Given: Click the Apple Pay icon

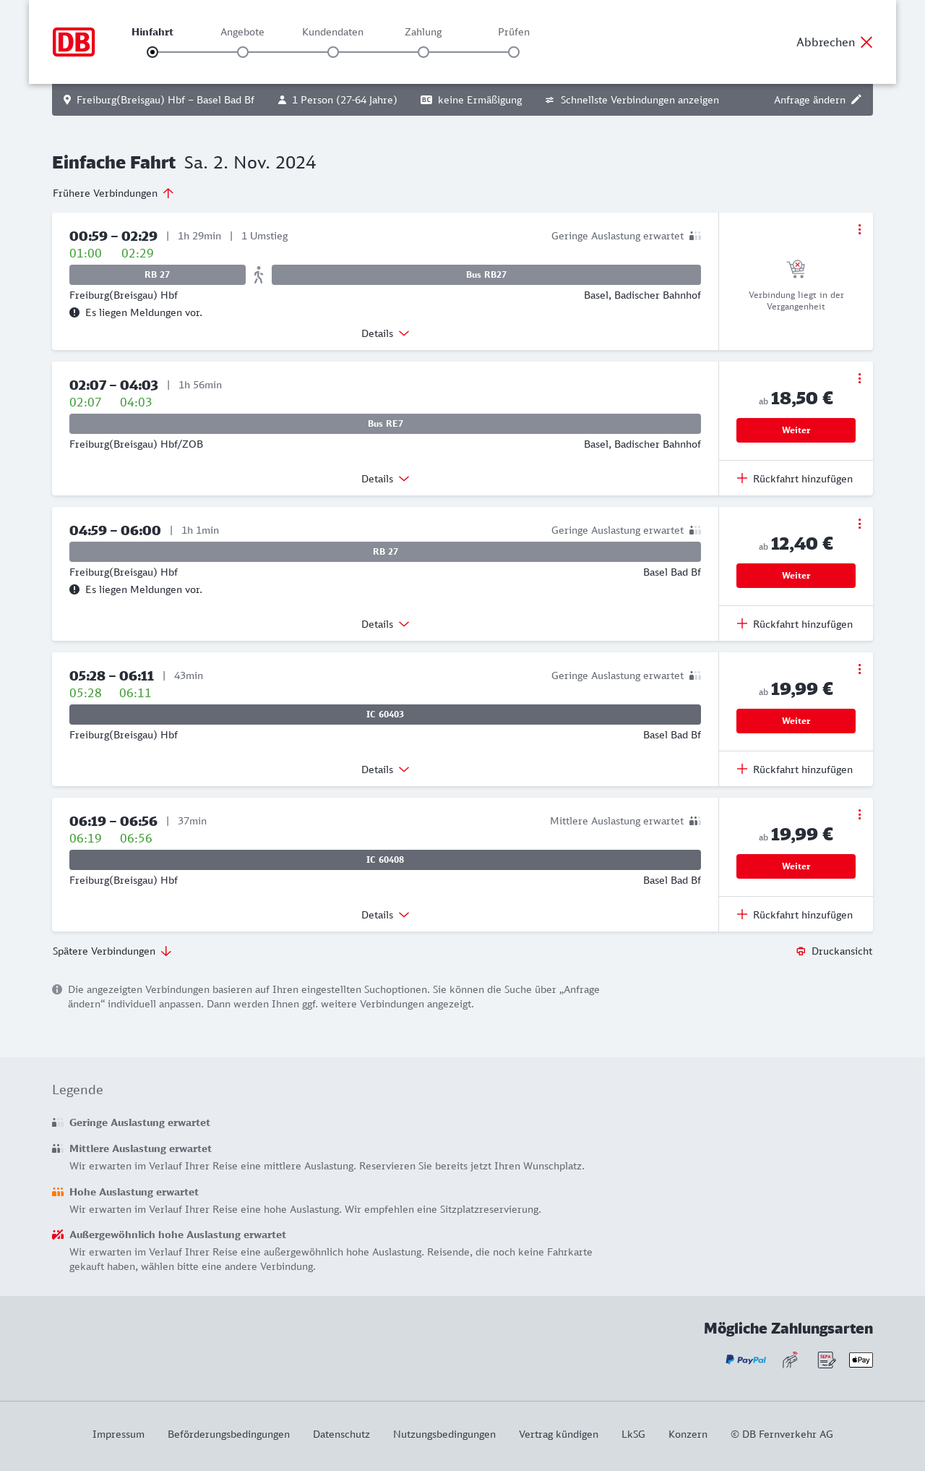Looking at the screenshot, I should [x=861, y=1360].
